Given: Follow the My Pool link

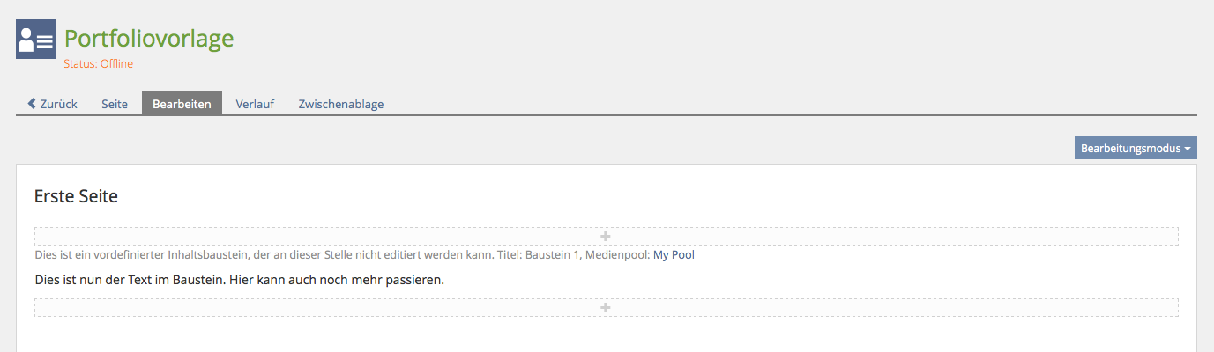Looking at the screenshot, I should [x=674, y=255].
